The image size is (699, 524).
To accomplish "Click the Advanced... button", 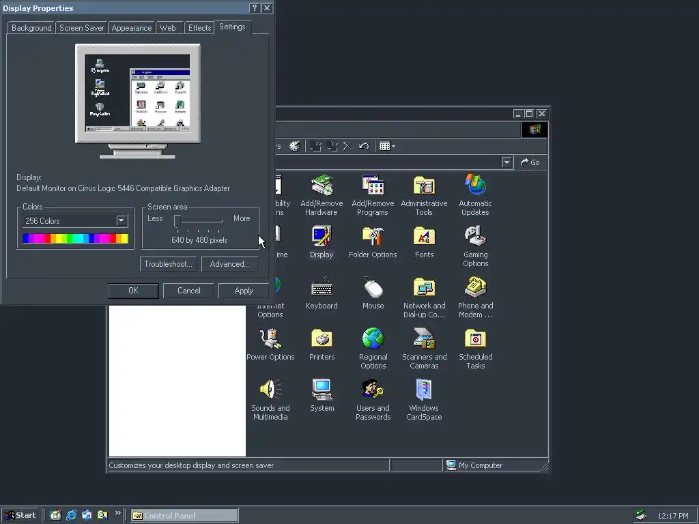I will tap(229, 264).
